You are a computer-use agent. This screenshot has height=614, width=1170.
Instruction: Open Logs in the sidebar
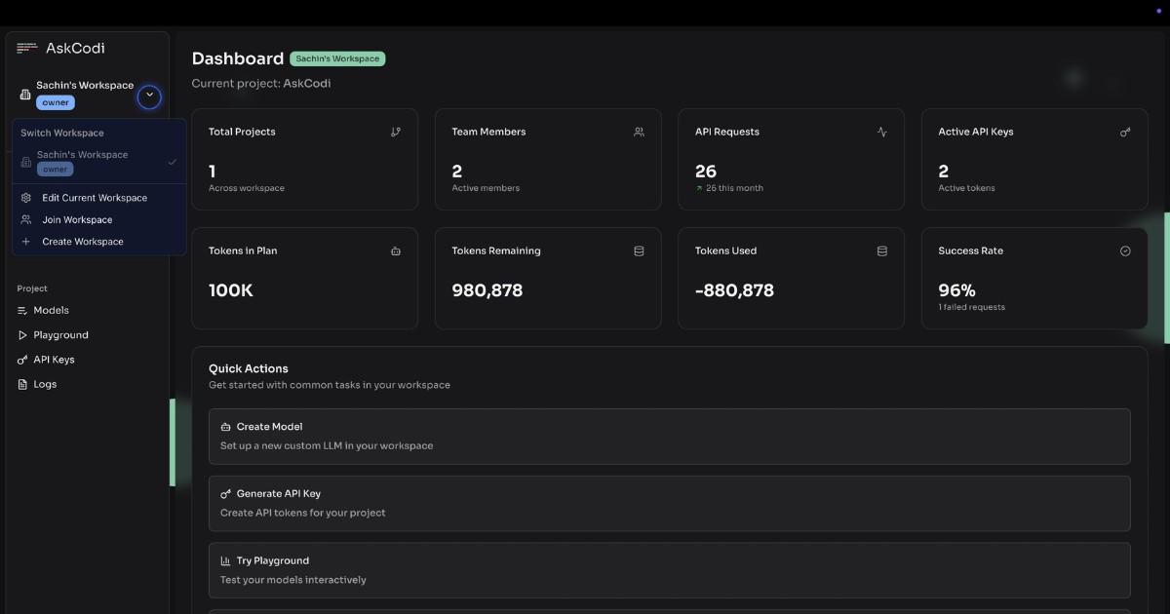(45, 384)
